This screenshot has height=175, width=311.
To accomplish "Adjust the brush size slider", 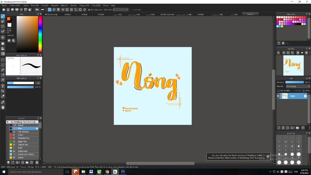I will pyautogui.click(x=21, y=83).
